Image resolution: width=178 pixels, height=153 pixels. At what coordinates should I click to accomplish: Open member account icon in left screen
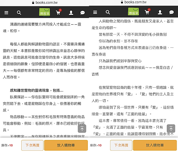pos(71,13)
